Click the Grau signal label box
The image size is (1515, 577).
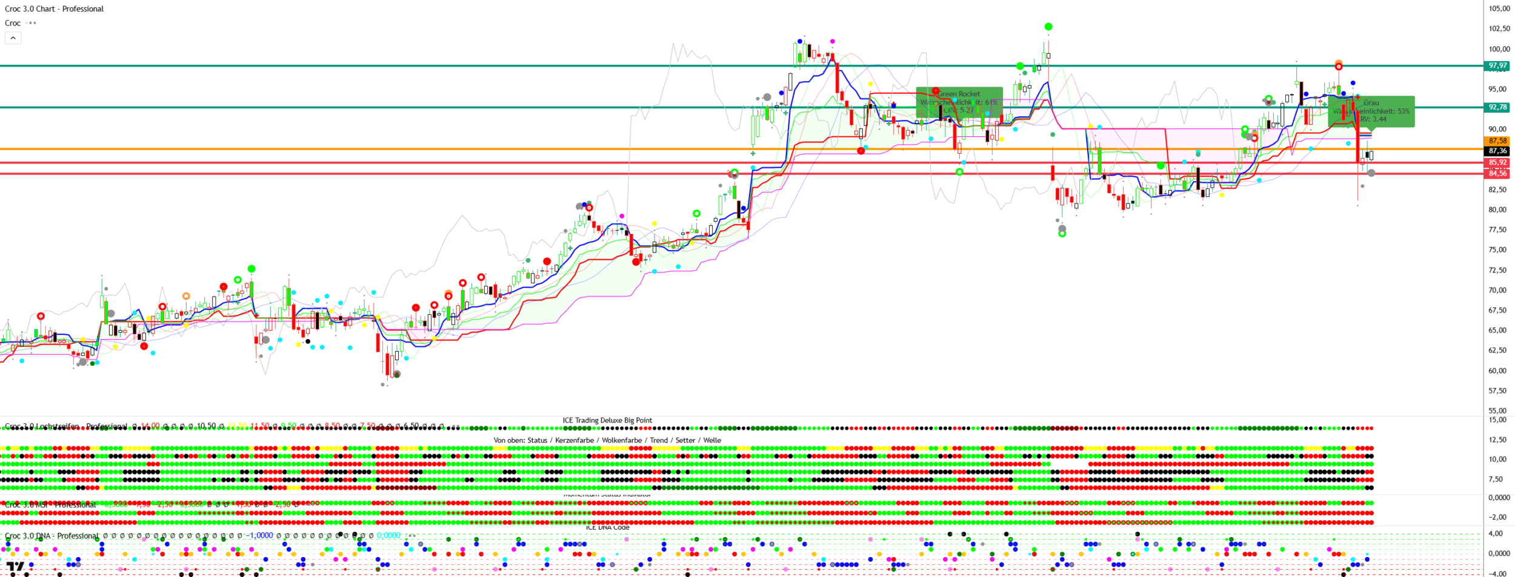pos(1371,111)
